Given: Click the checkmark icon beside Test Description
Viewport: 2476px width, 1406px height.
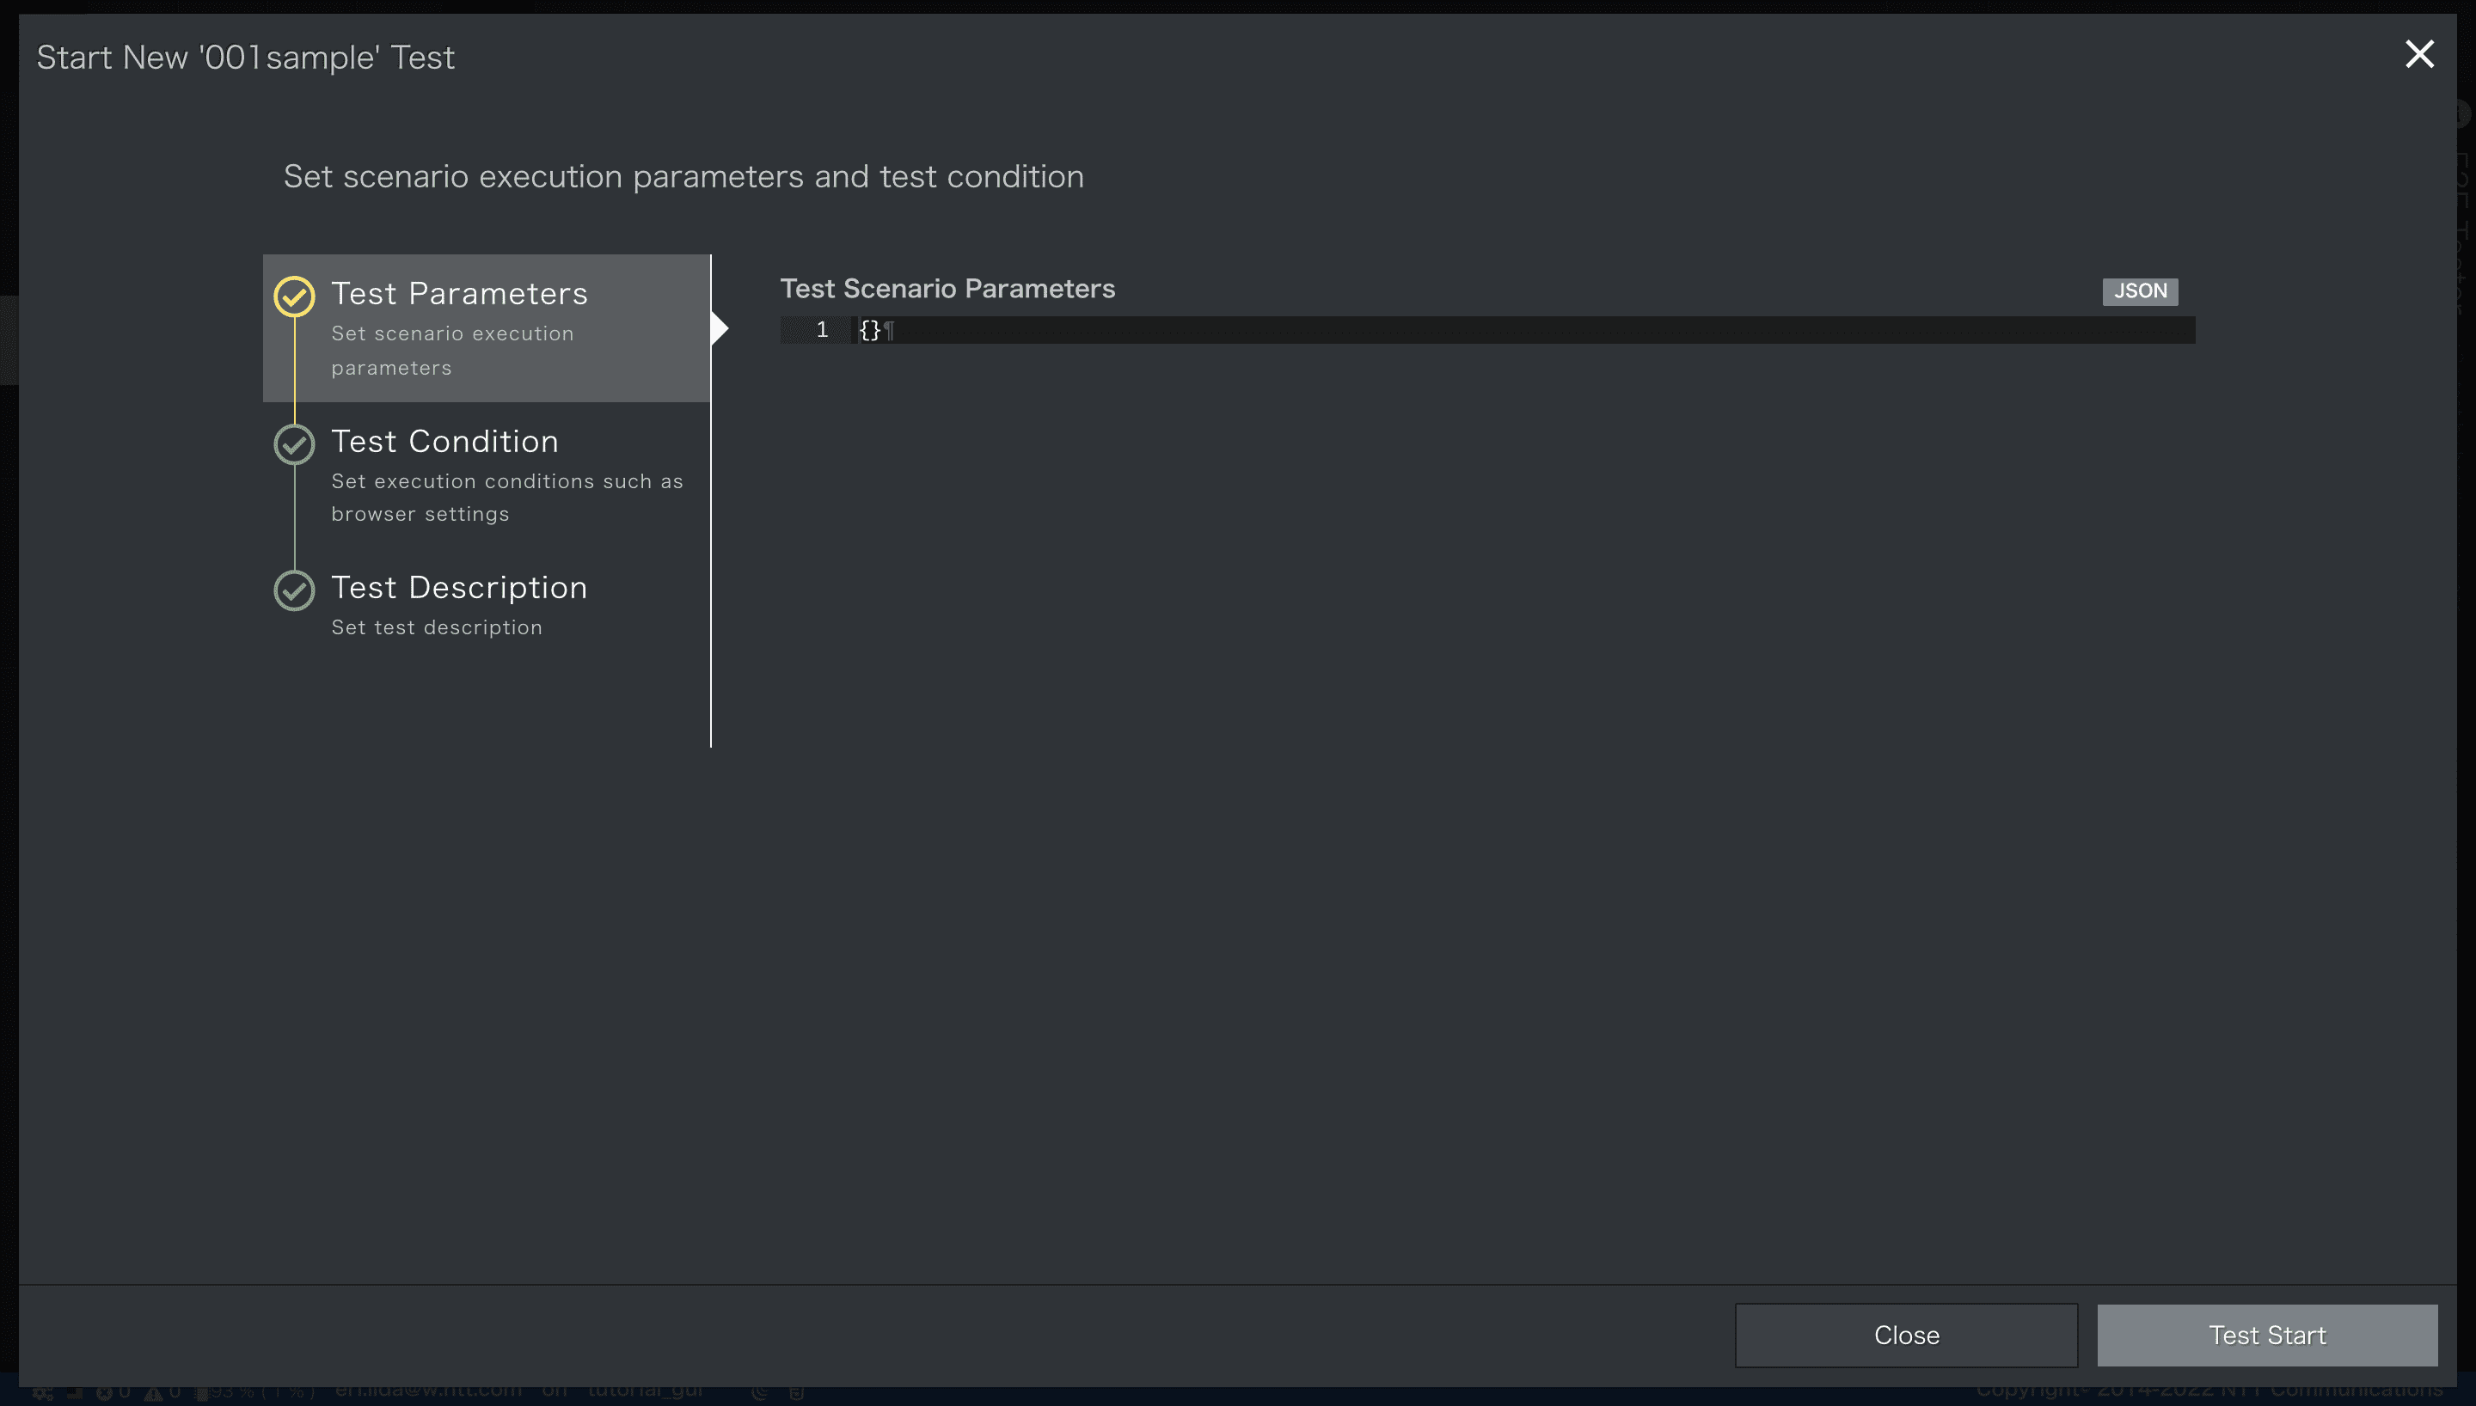Looking at the screenshot, I should coord(295,591).
